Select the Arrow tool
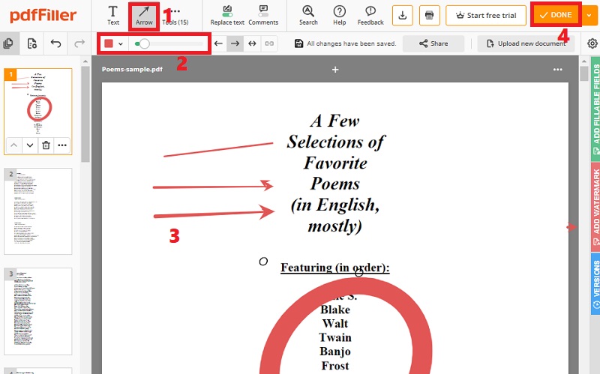 144,16
